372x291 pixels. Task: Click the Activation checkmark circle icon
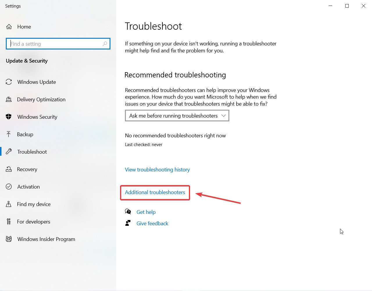pos(9,187)
